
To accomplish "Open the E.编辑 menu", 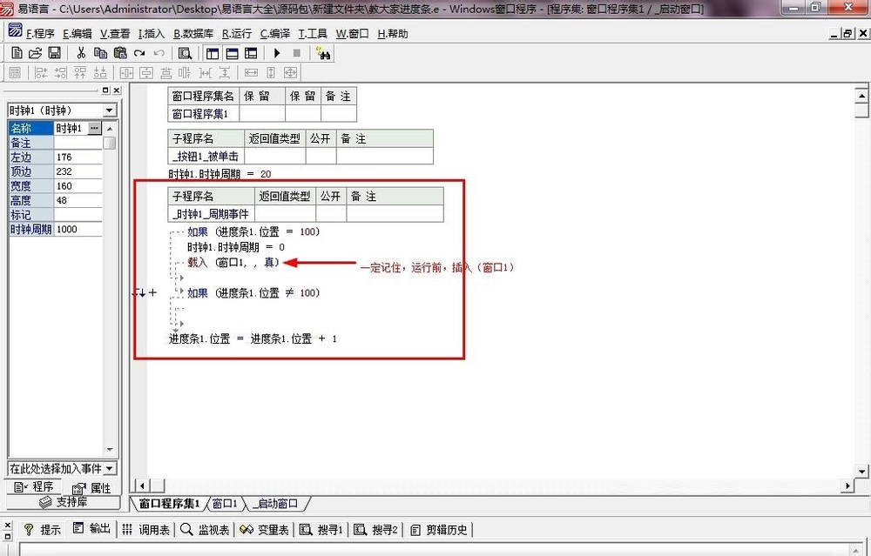I will coord(78,34).
